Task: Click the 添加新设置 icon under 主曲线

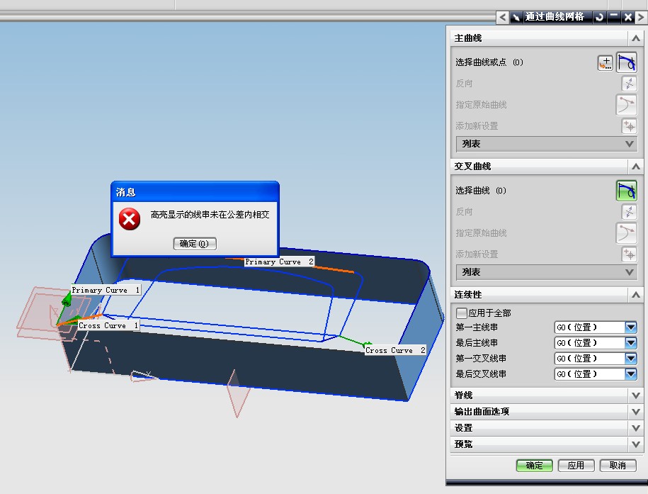Action: click(627, 126)
